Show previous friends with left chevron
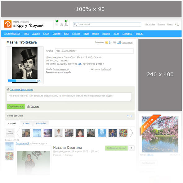This screenshot has height=183, width=183. pos(18,133)
